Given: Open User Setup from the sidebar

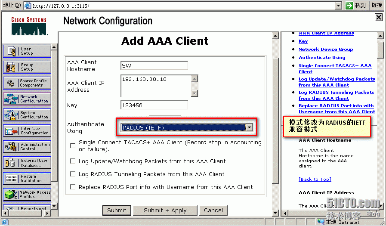Looking at the screenshot, I should click(27, 51).
